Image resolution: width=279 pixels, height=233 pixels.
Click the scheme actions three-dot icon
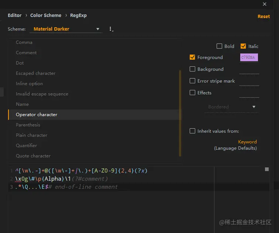pos(111,29)
